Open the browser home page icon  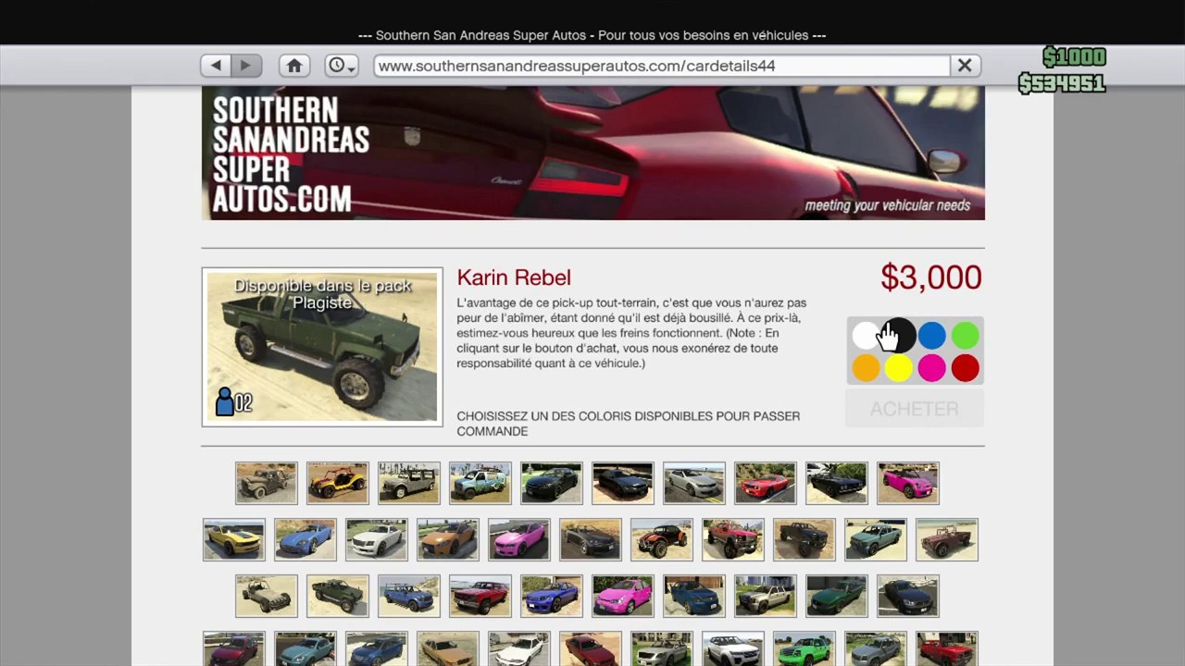coord(294,66)
